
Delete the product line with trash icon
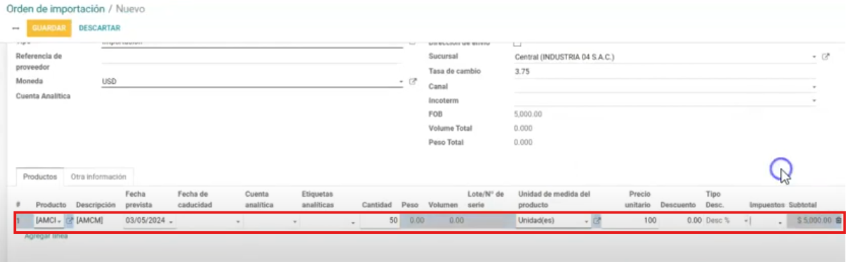point(838,220)
